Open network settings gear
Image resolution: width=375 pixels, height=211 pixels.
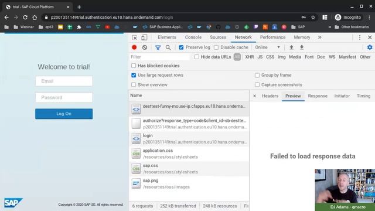[x=370, y=47]
